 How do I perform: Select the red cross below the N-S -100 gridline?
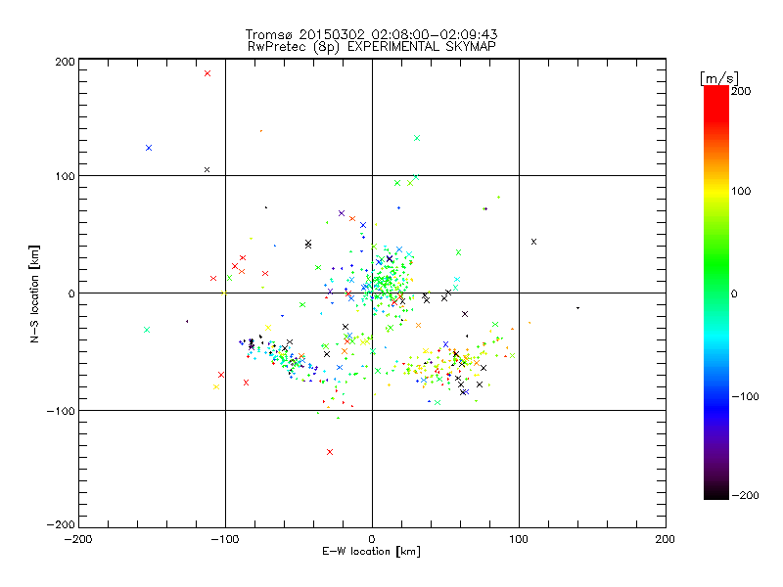(x=330, y=452)
